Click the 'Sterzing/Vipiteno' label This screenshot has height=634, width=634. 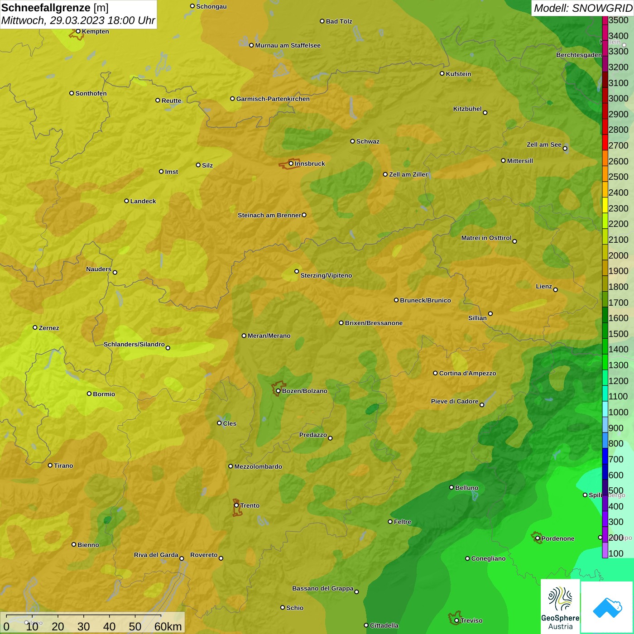tap(326, 275)
